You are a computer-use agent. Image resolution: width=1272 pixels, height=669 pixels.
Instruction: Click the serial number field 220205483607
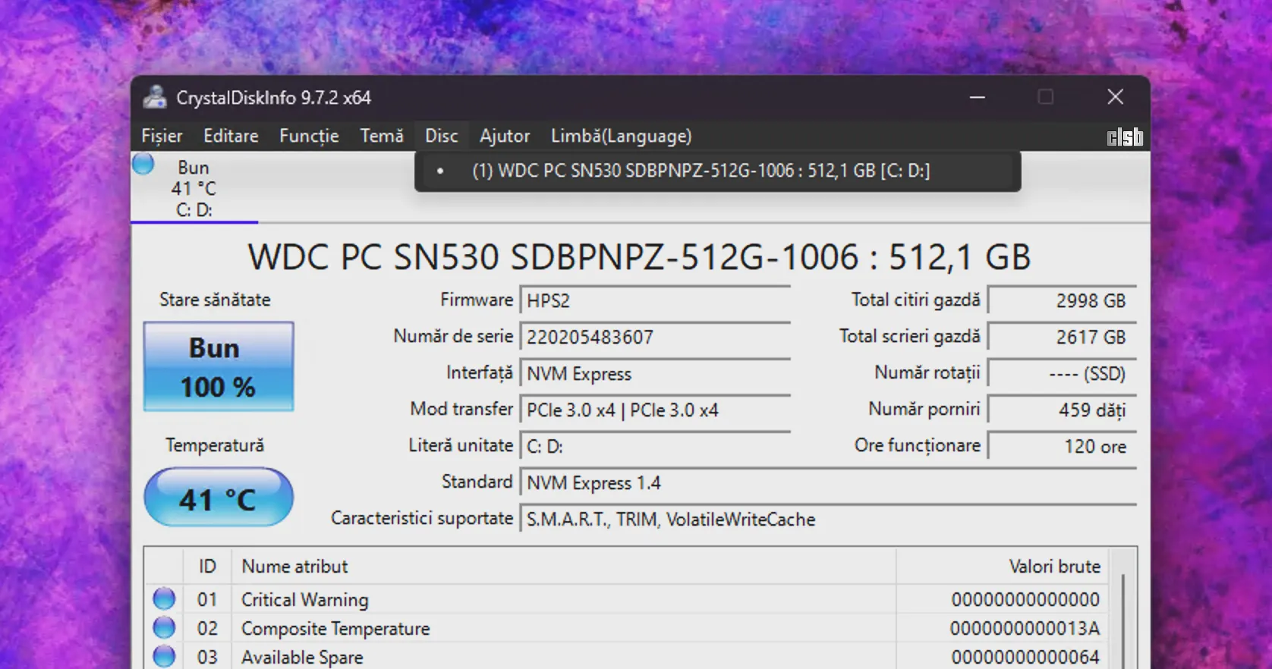[x=656, y=337]
